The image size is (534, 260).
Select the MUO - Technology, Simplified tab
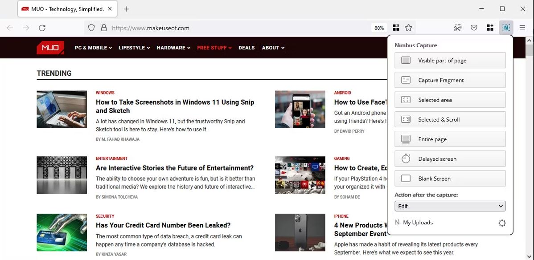tap(67, 9)
